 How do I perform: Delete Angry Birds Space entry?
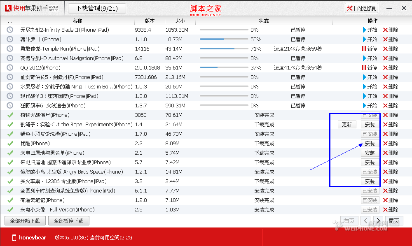391,172
